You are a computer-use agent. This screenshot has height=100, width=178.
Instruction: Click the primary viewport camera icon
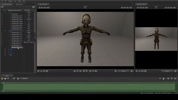(116, 71)
